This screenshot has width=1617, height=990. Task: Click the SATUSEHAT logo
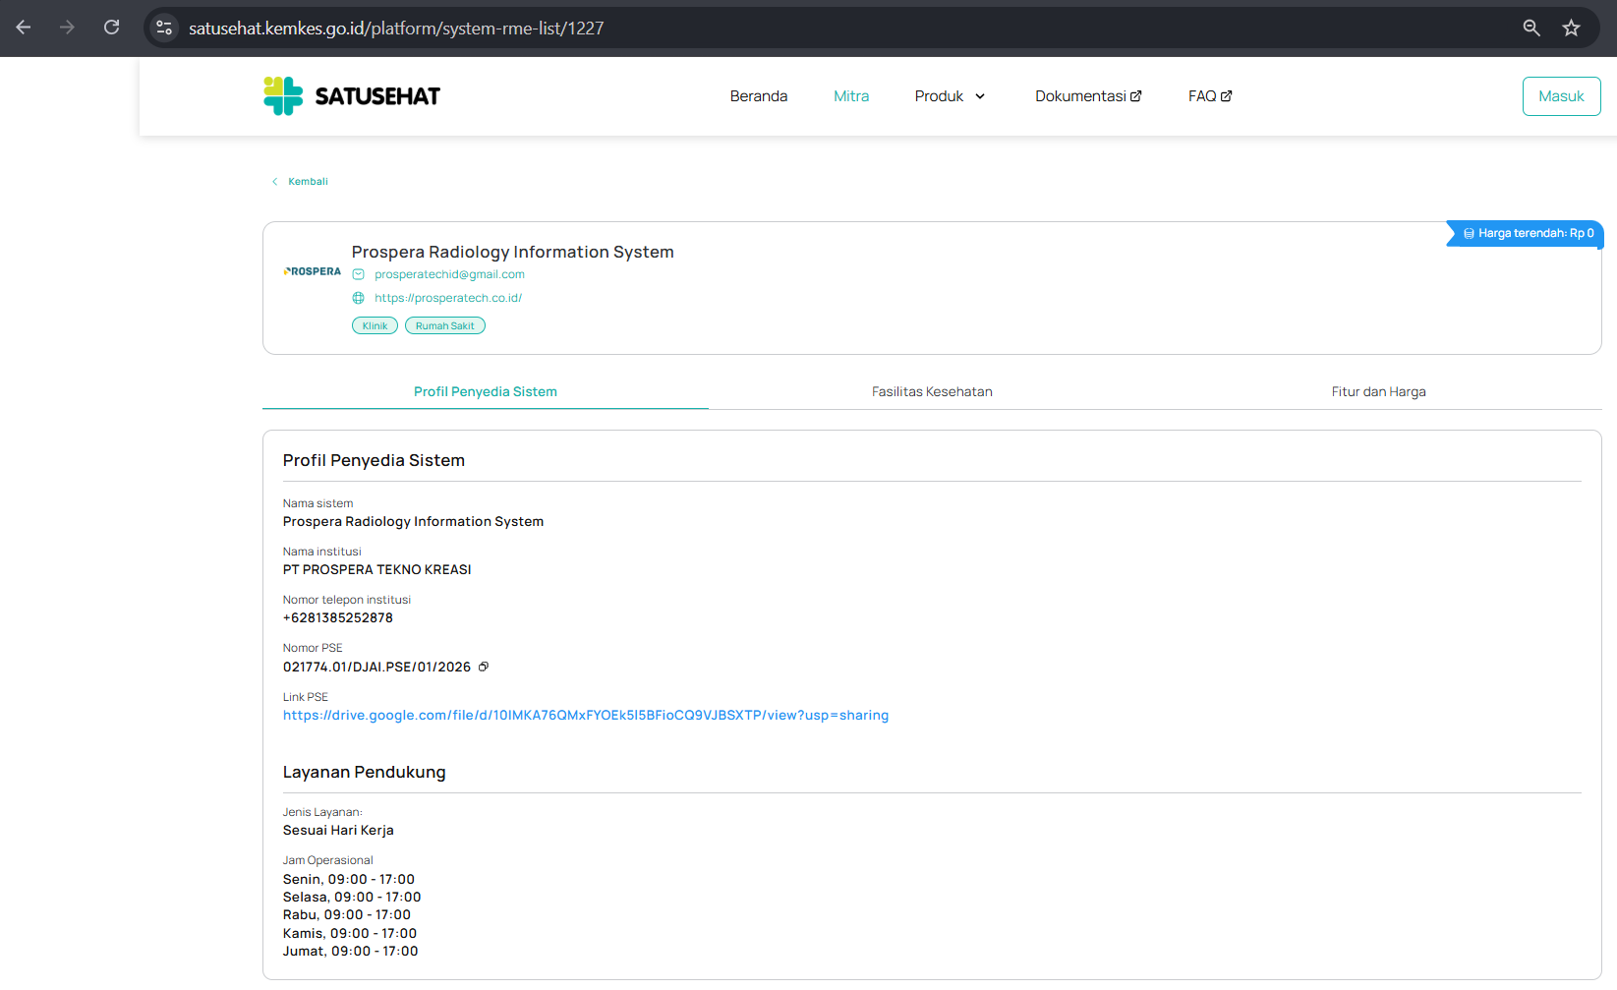[352, 96]
